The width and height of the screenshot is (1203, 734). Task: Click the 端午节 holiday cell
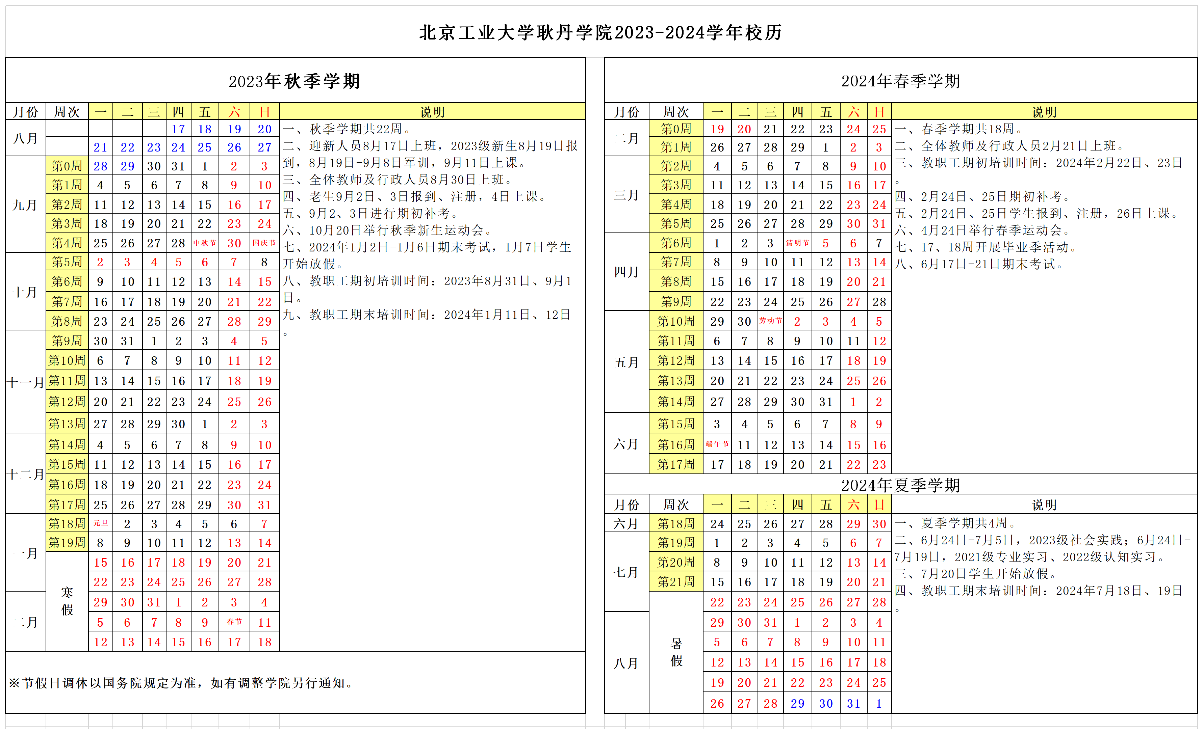tap(717, 444)
